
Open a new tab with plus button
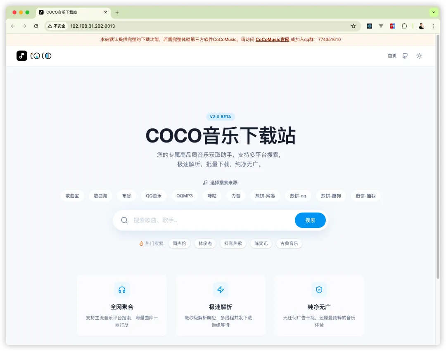click(117, 12)
